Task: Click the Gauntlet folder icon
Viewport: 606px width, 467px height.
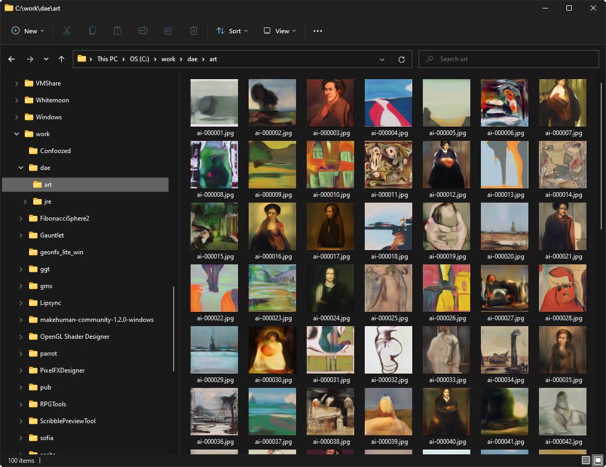Action: tap(33, 235)
